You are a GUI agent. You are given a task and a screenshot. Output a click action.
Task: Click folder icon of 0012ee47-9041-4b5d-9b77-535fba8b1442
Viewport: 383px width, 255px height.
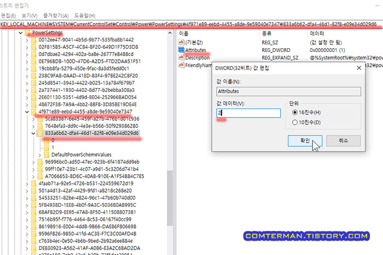point(34,40)
